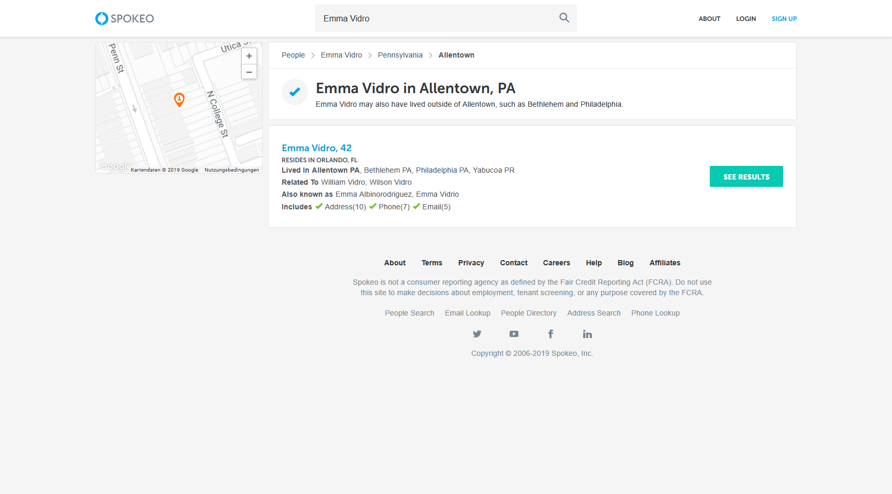Open About link in footer
Image resolution: width=892 pixels, height=494 pixels.
pyautogui.click(x=395, y=263)
